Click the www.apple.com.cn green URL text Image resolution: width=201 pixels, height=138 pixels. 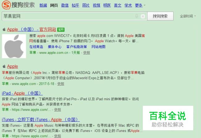[54, 53]
